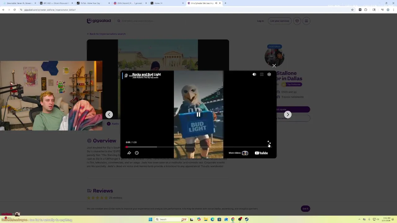Click the browser Forward arrow
Screen dimensions: 397x223
click(x=9, y=10)
